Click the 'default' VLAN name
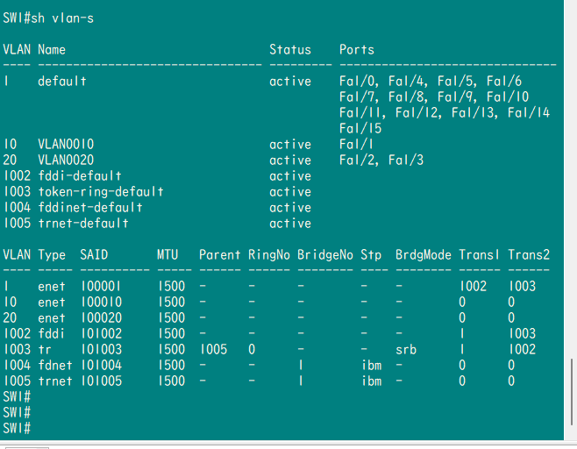 pos(62,82)
